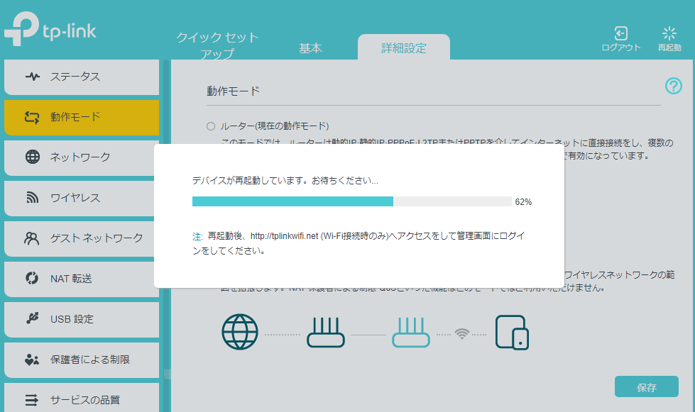Open the 詳細設定 tab
Image resolution: width=695 pixels, height=412 pixels.
point(403,48)
